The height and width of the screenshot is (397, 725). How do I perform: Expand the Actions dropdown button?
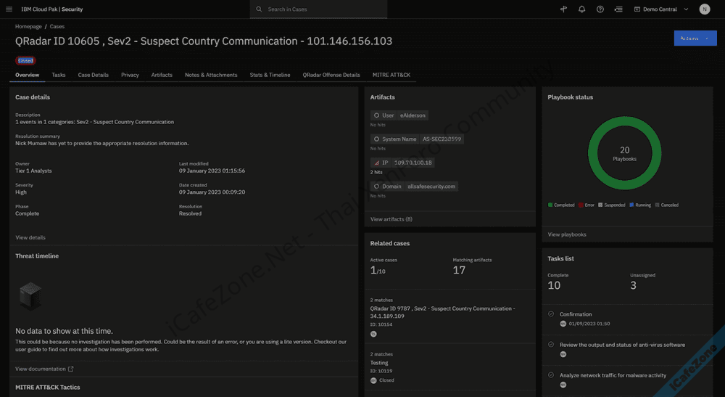click(x=695, y=38)
